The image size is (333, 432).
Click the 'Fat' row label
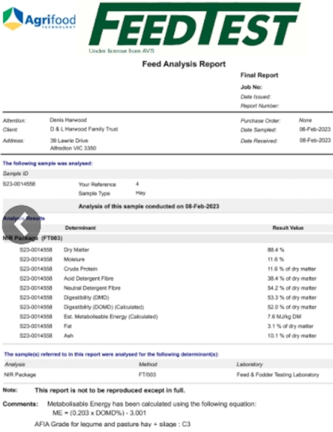(68, 326)
